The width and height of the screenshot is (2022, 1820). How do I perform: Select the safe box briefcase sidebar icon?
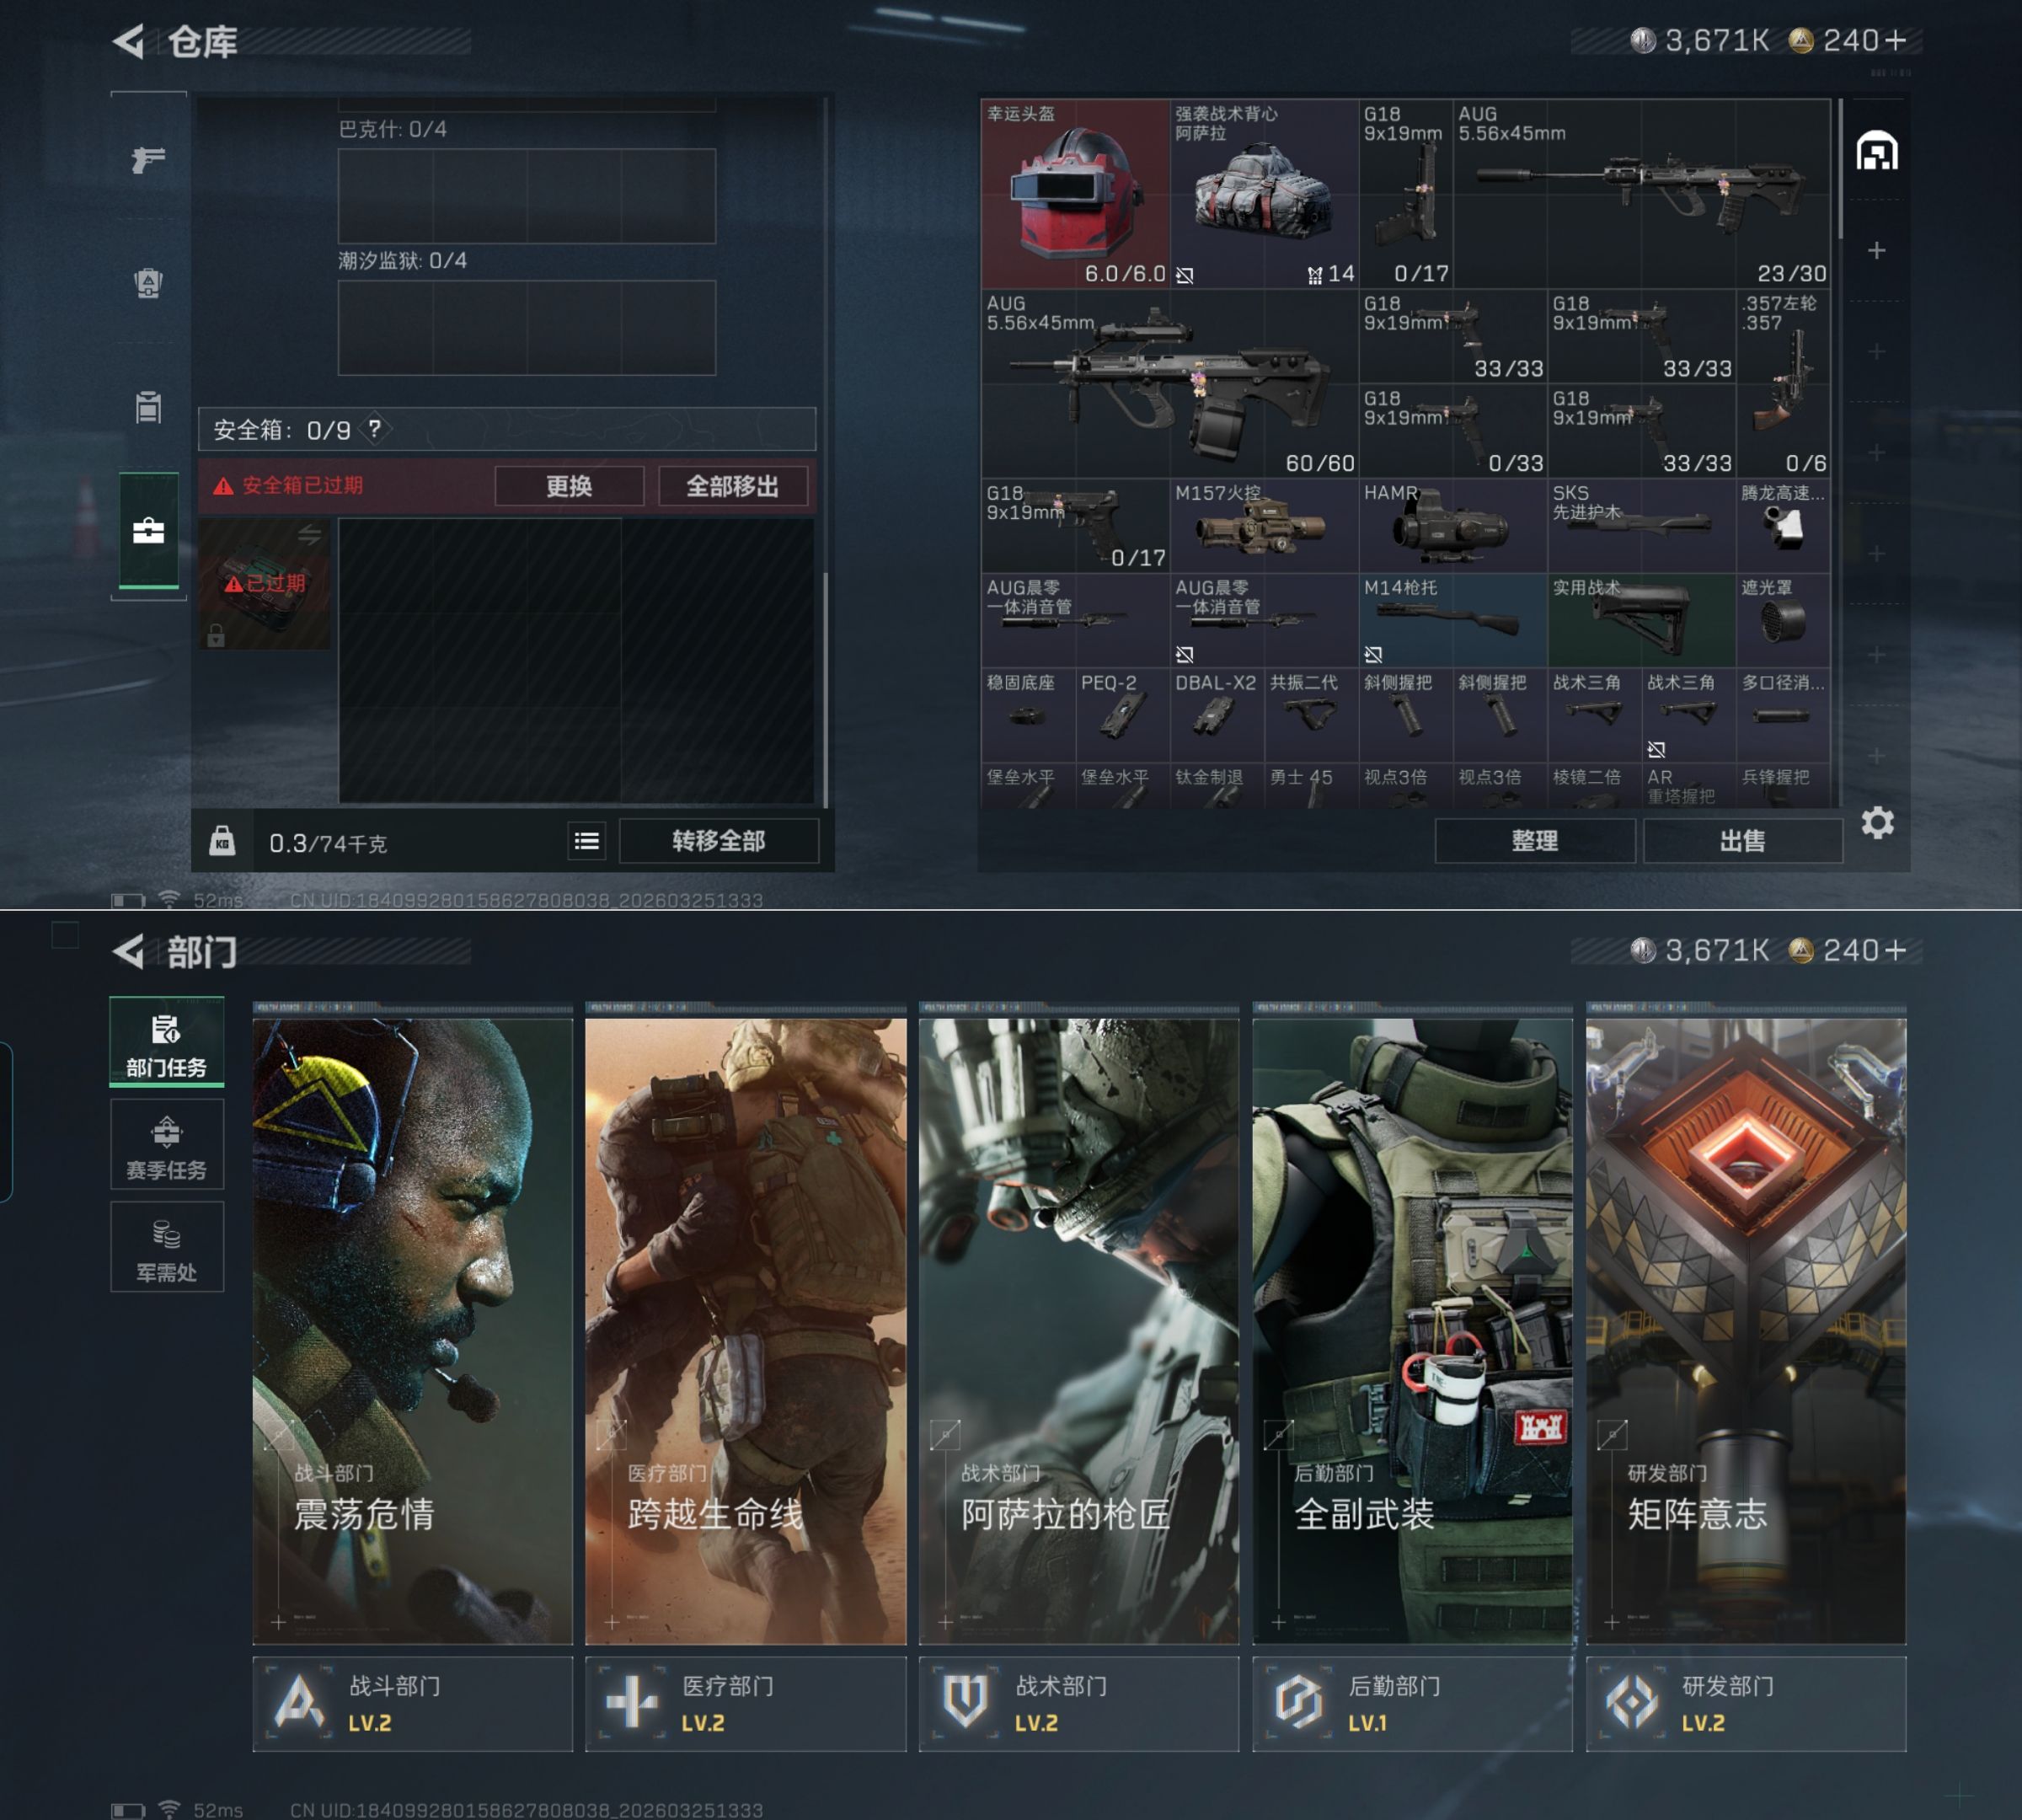pyautogui.click(x=148, y=531)
